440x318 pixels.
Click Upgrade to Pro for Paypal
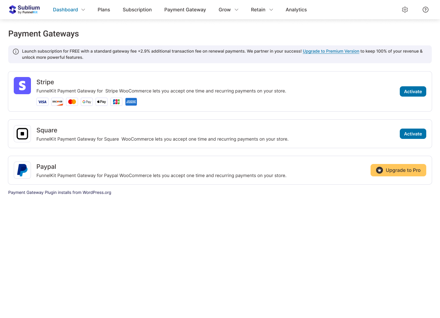click(x=398, y=170)
